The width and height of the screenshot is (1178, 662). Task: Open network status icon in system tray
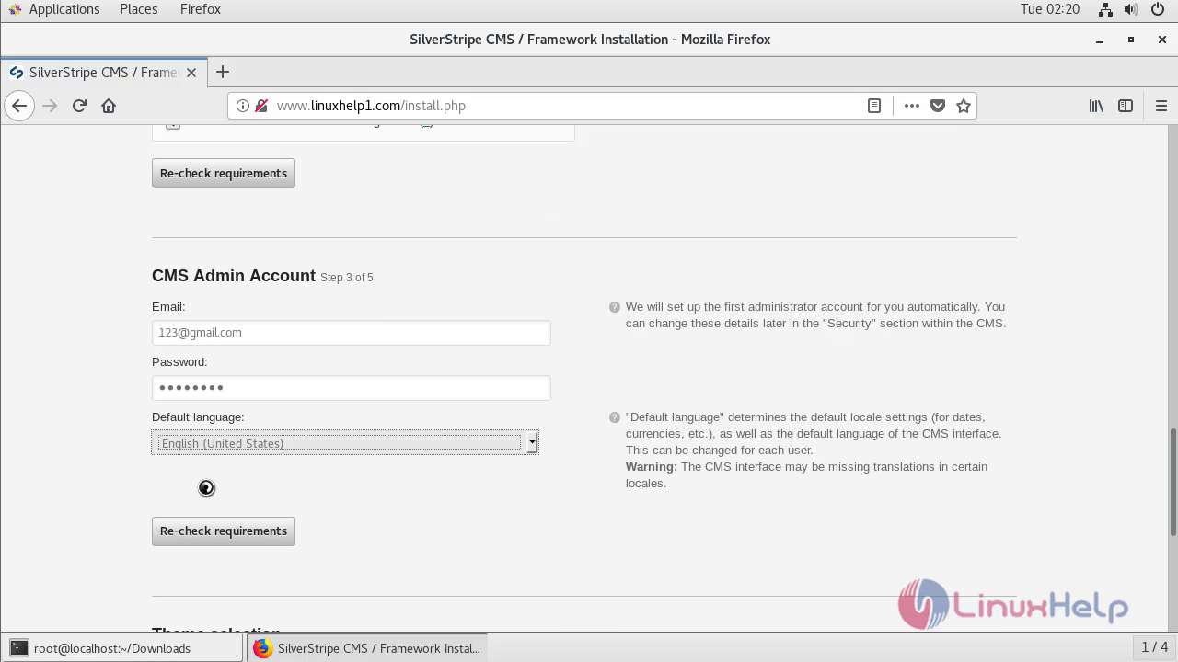(1105, 9)
